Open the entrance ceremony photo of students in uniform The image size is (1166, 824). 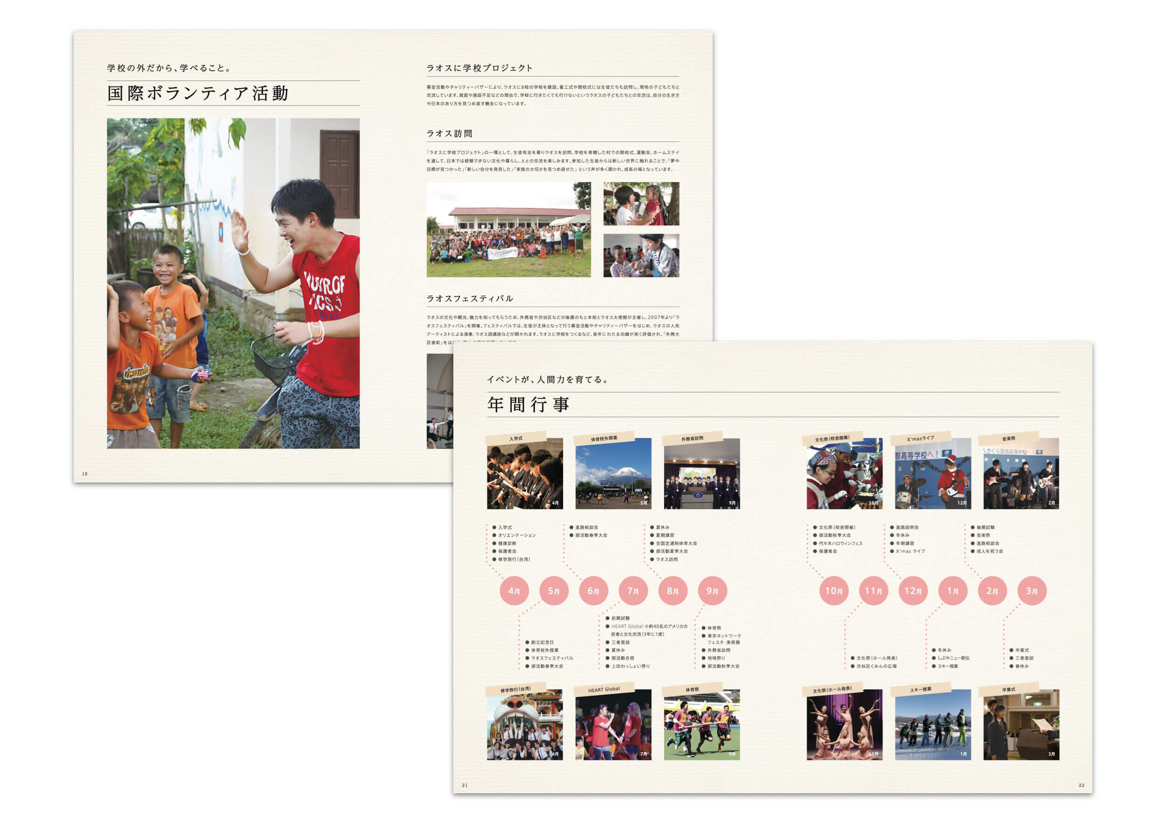tap(525, 474)
